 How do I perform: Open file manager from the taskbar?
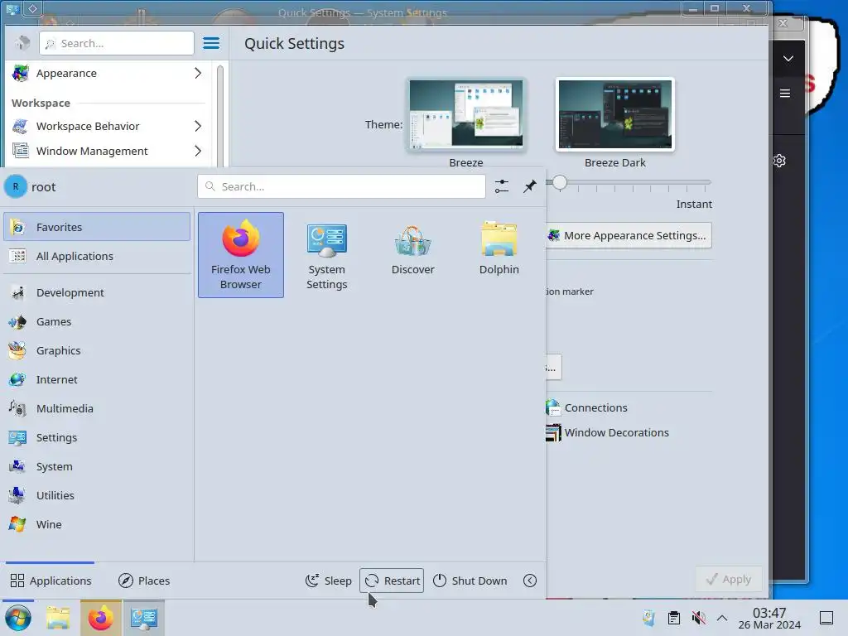point(58,618)
